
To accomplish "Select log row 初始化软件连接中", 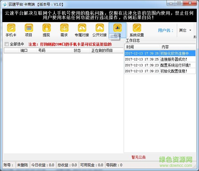I will pos(160,53).
